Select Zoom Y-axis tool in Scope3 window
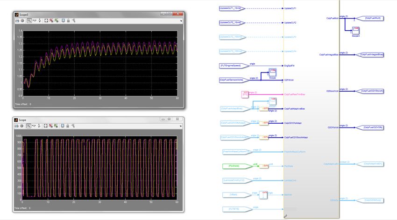This screenshot has width=397, height=220. click(x=40, y=20)
